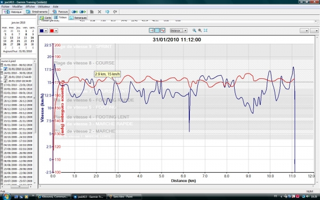Click the calendar icon of week 17/01/2010 - 23/01/2010
Image resolution: width=320 pixels, height=200 pixels.
[x=2, y=85]
